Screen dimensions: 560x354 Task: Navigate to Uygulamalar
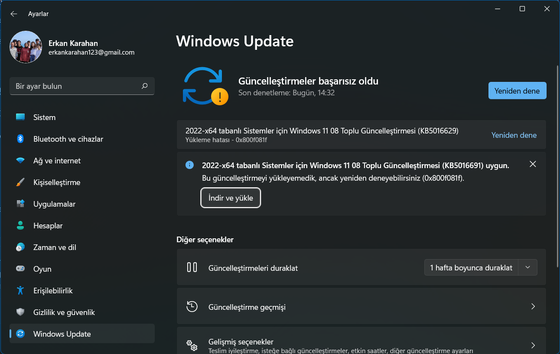(x=82, y=204)
